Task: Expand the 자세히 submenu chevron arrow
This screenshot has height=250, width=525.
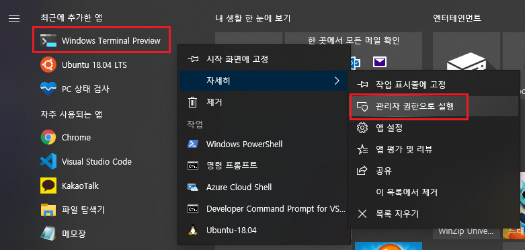Action: point(337,81)
